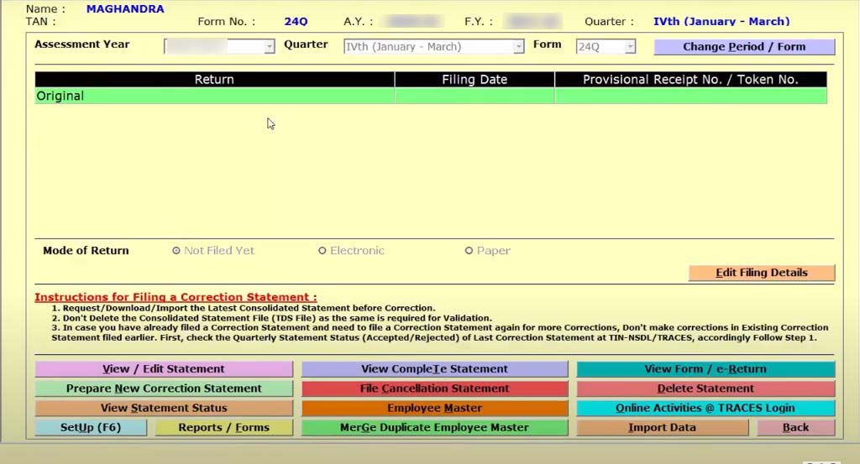Click the Change Period / Form button

point(744,47)
